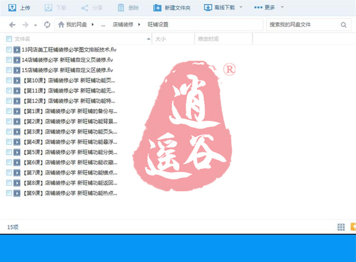Screen dimensions: 356x262
Task: Select file 【第12课】店铺装修必学 新旺铺功能特...
Action: pos(68,101)
